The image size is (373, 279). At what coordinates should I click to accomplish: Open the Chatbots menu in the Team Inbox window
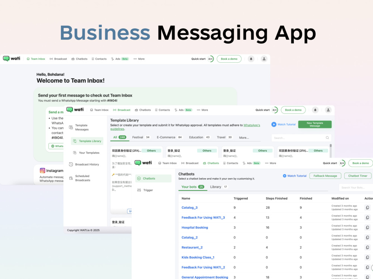pyautogui.click(x=79, y=59)
